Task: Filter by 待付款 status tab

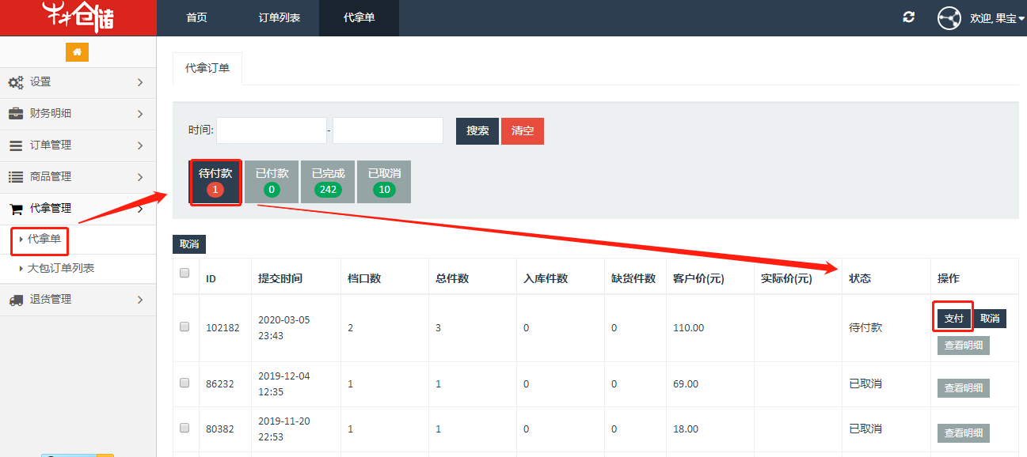Action: (x=215, y=182)
